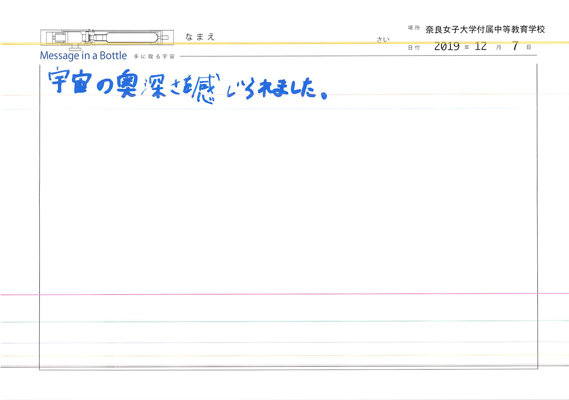Click the '日付' date label
This screenshot has height=400, width=569.
coord(414,48)
